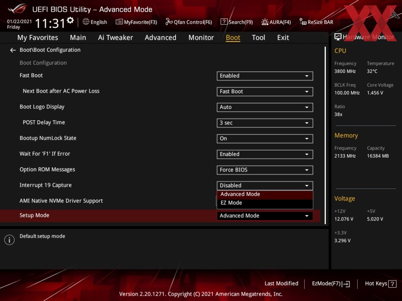This screenshot has height=301, width=402.
Task: Select the Boot tab
Action: tap(233, 38)
